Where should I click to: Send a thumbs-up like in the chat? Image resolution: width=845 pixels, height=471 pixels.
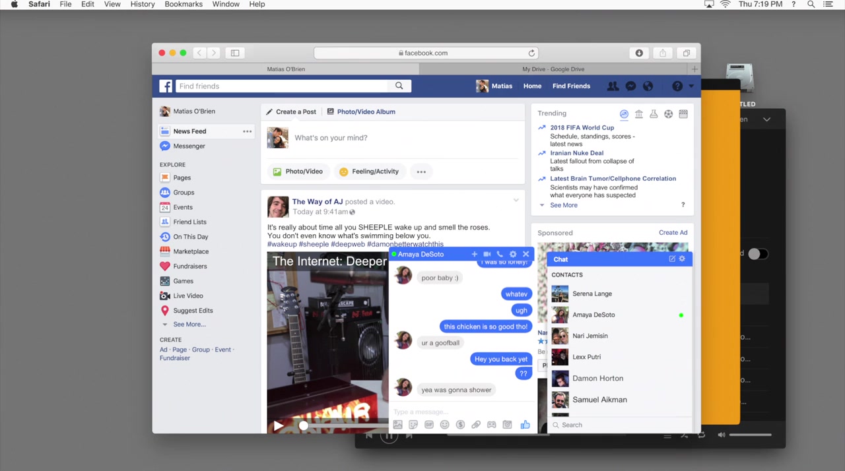pyautogui.click(x=525, y=425)
